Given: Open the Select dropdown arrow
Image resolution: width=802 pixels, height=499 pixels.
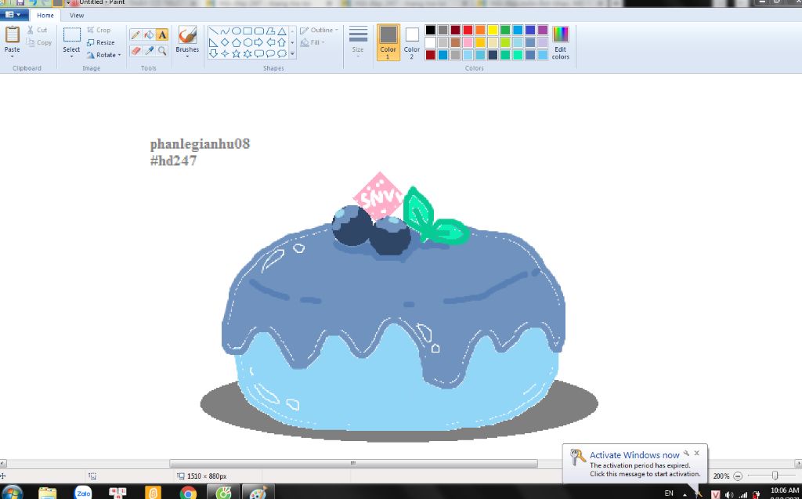Looking at the screenshot, I should click(71, 56).
